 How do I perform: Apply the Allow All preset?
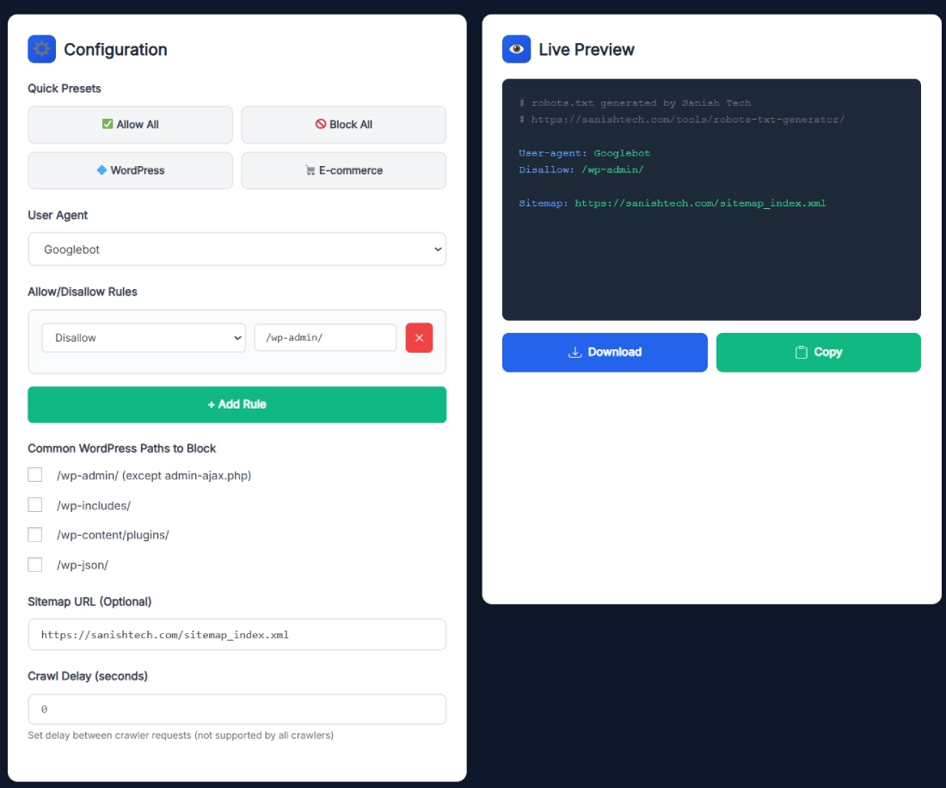[x=131, y=125]
